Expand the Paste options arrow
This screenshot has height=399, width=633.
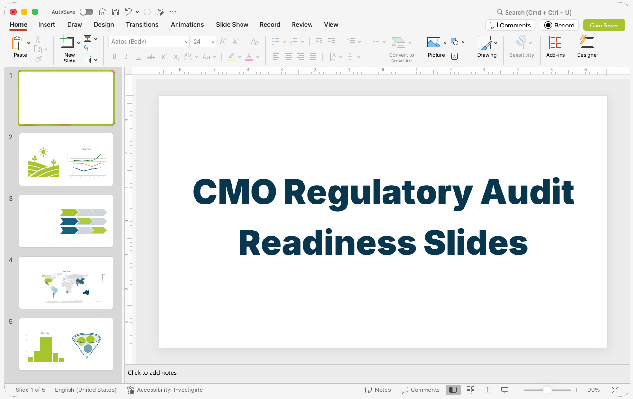29,43
